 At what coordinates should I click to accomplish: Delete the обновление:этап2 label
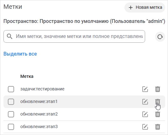click(x=157, y=114)
